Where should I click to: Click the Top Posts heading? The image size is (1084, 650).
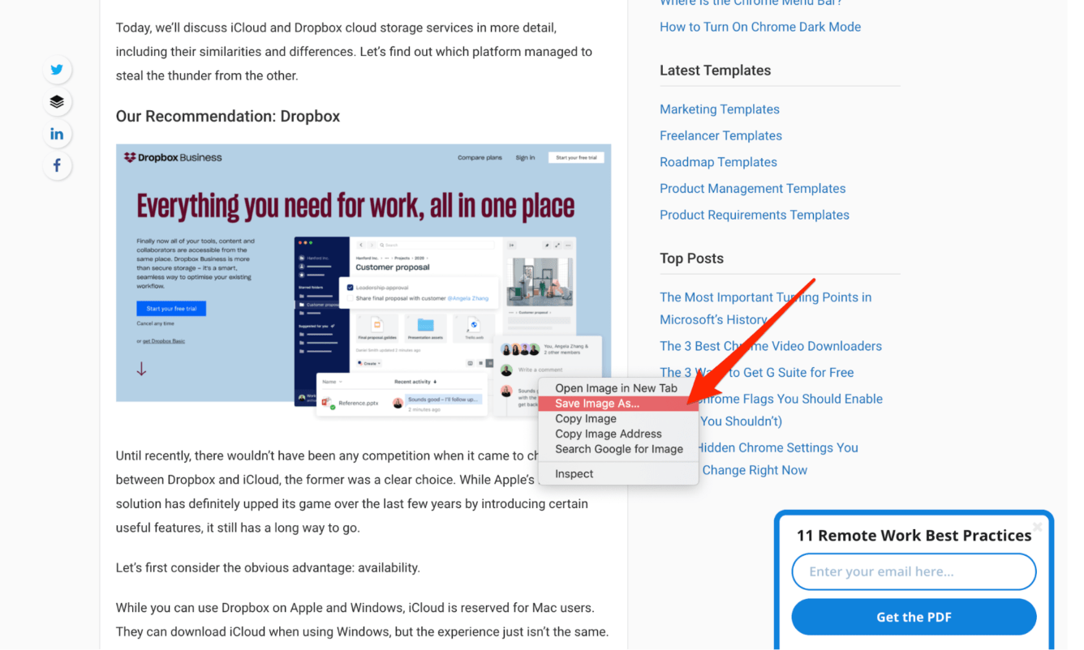point(691,259)
